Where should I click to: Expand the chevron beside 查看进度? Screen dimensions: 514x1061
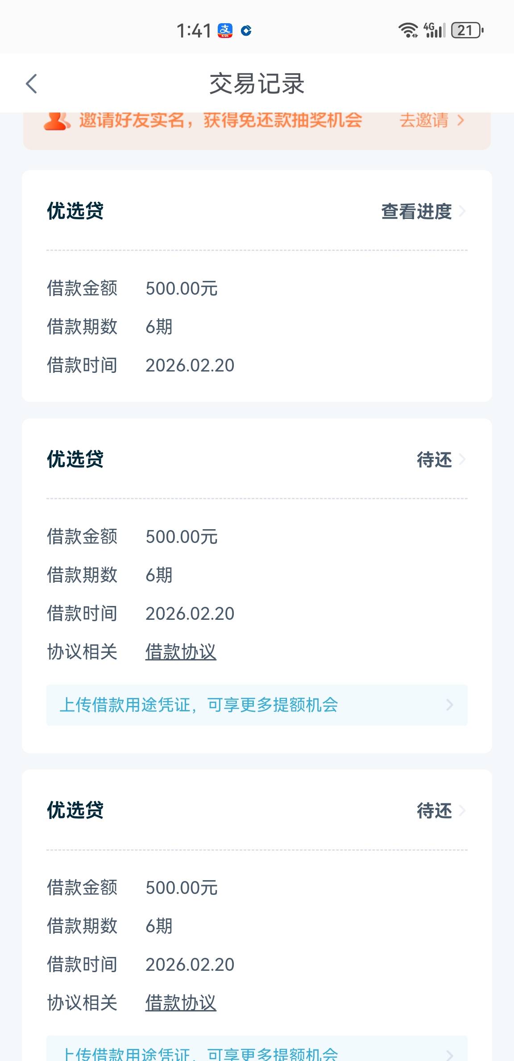click(462, 211)
